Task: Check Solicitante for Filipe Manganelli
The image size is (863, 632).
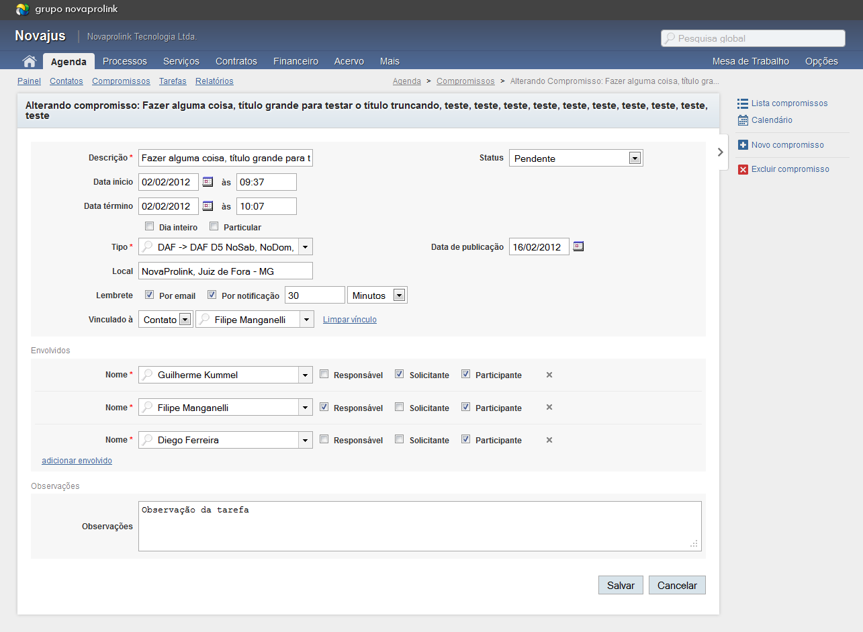Action: 400,407
